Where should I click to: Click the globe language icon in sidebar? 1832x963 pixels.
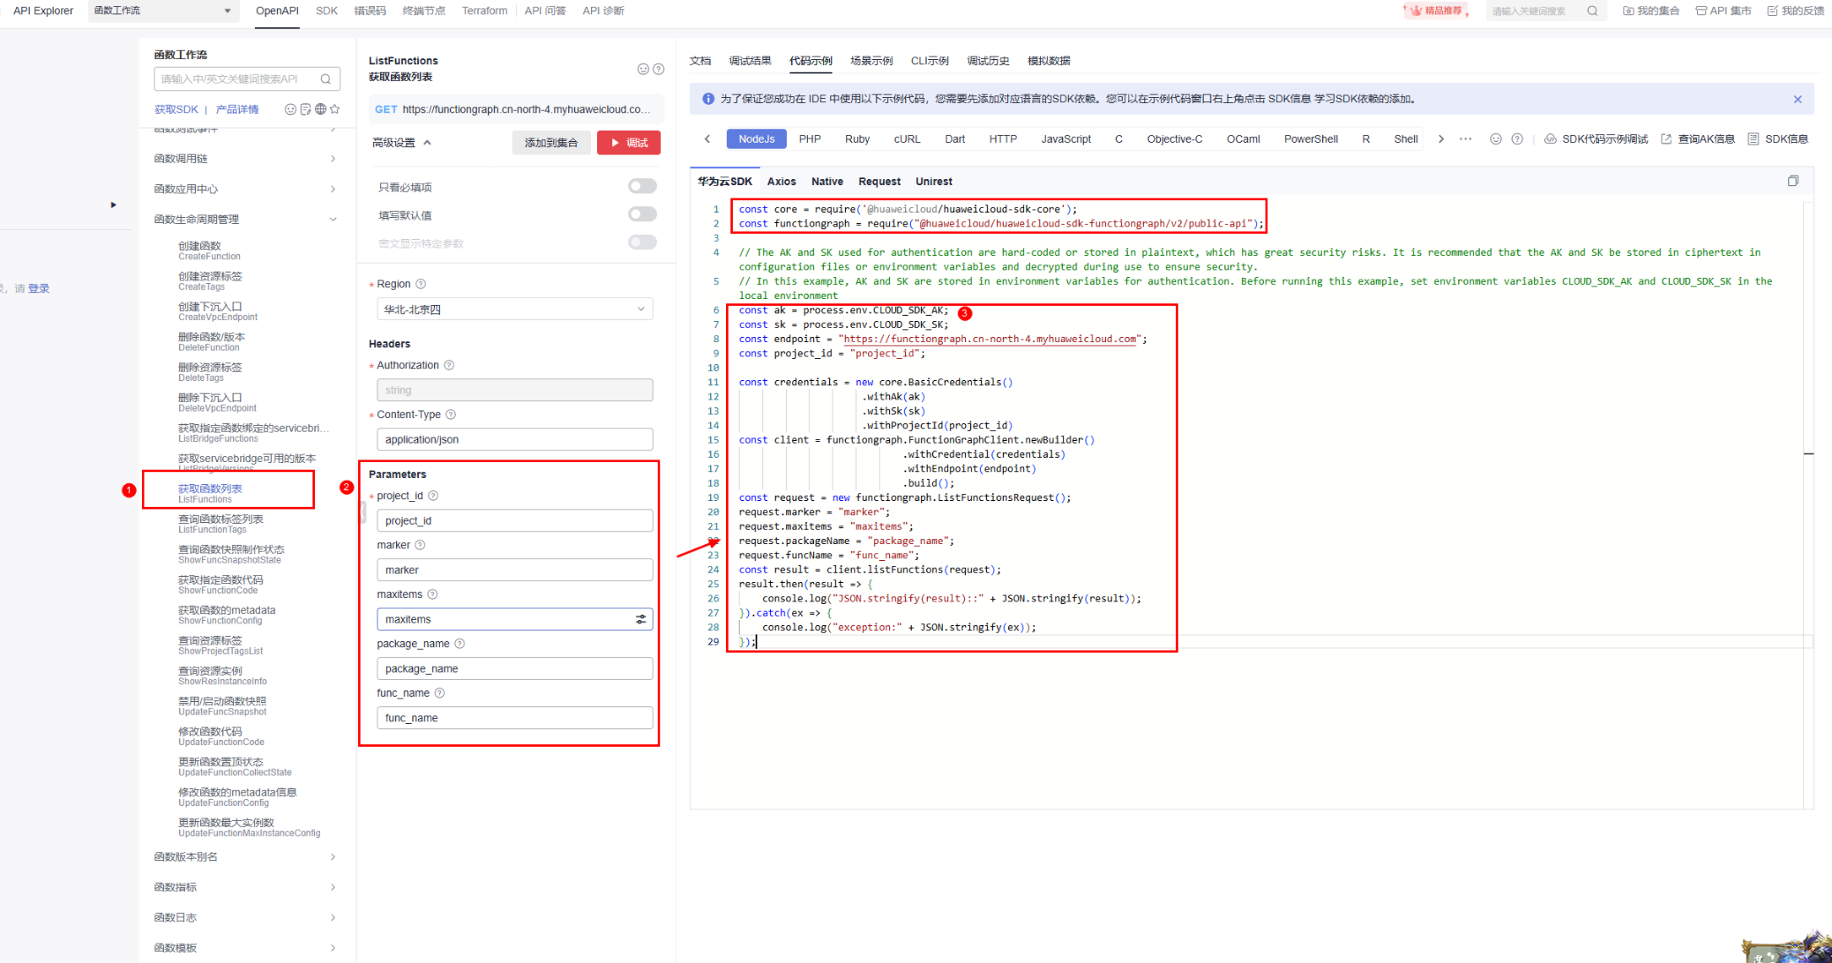pyautogui.click(x=320, y=109)
